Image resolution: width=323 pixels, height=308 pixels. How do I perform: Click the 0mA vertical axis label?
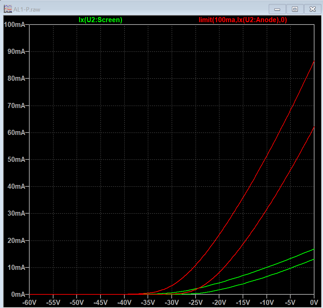click(x=18, y=294)
